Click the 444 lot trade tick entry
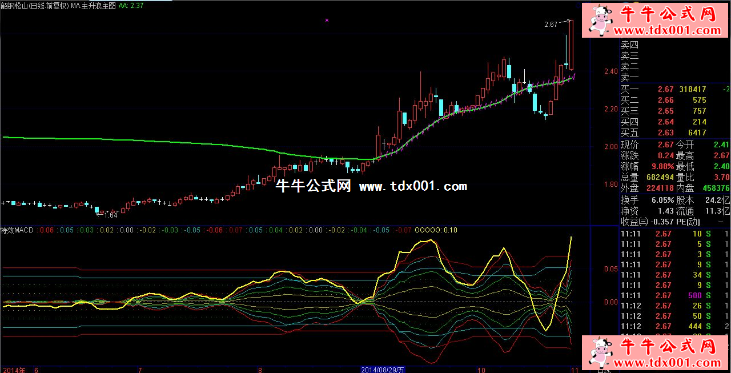Screen dimensions: 731x373 pyautogui.click(x=695, y=326)
